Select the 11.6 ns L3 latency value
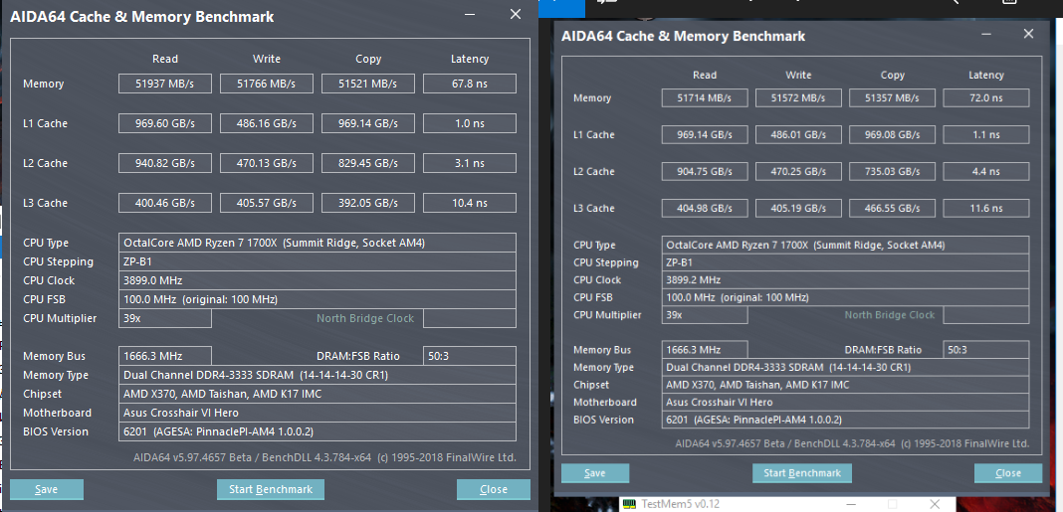 pos(986,208)
